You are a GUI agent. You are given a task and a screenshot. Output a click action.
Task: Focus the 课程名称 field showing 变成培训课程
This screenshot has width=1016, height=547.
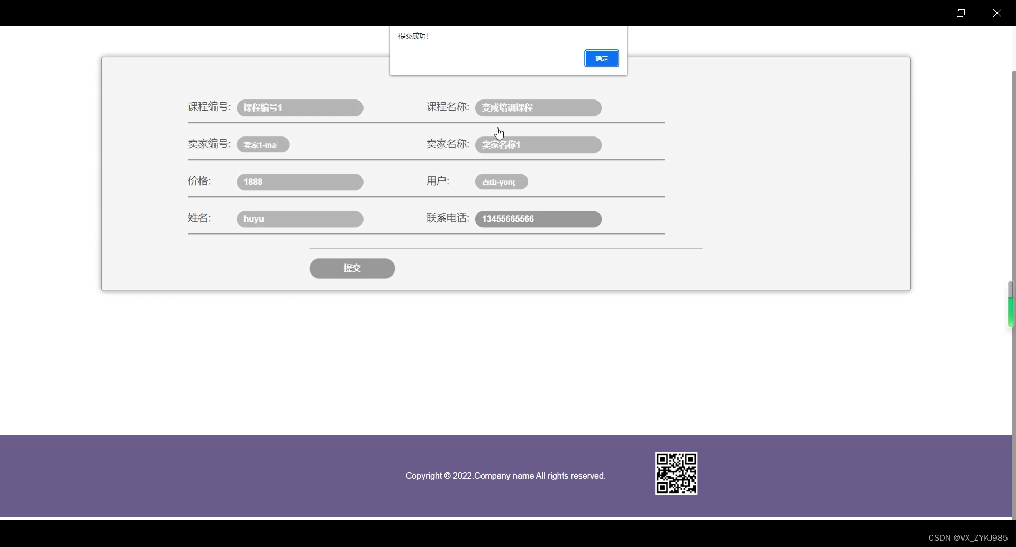coord(538,108)
